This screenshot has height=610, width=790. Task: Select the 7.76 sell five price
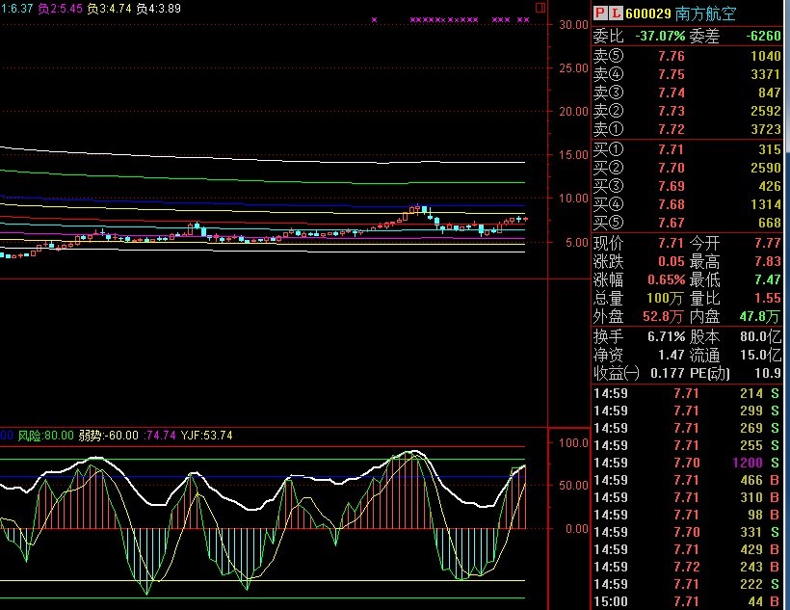point(671,57)
